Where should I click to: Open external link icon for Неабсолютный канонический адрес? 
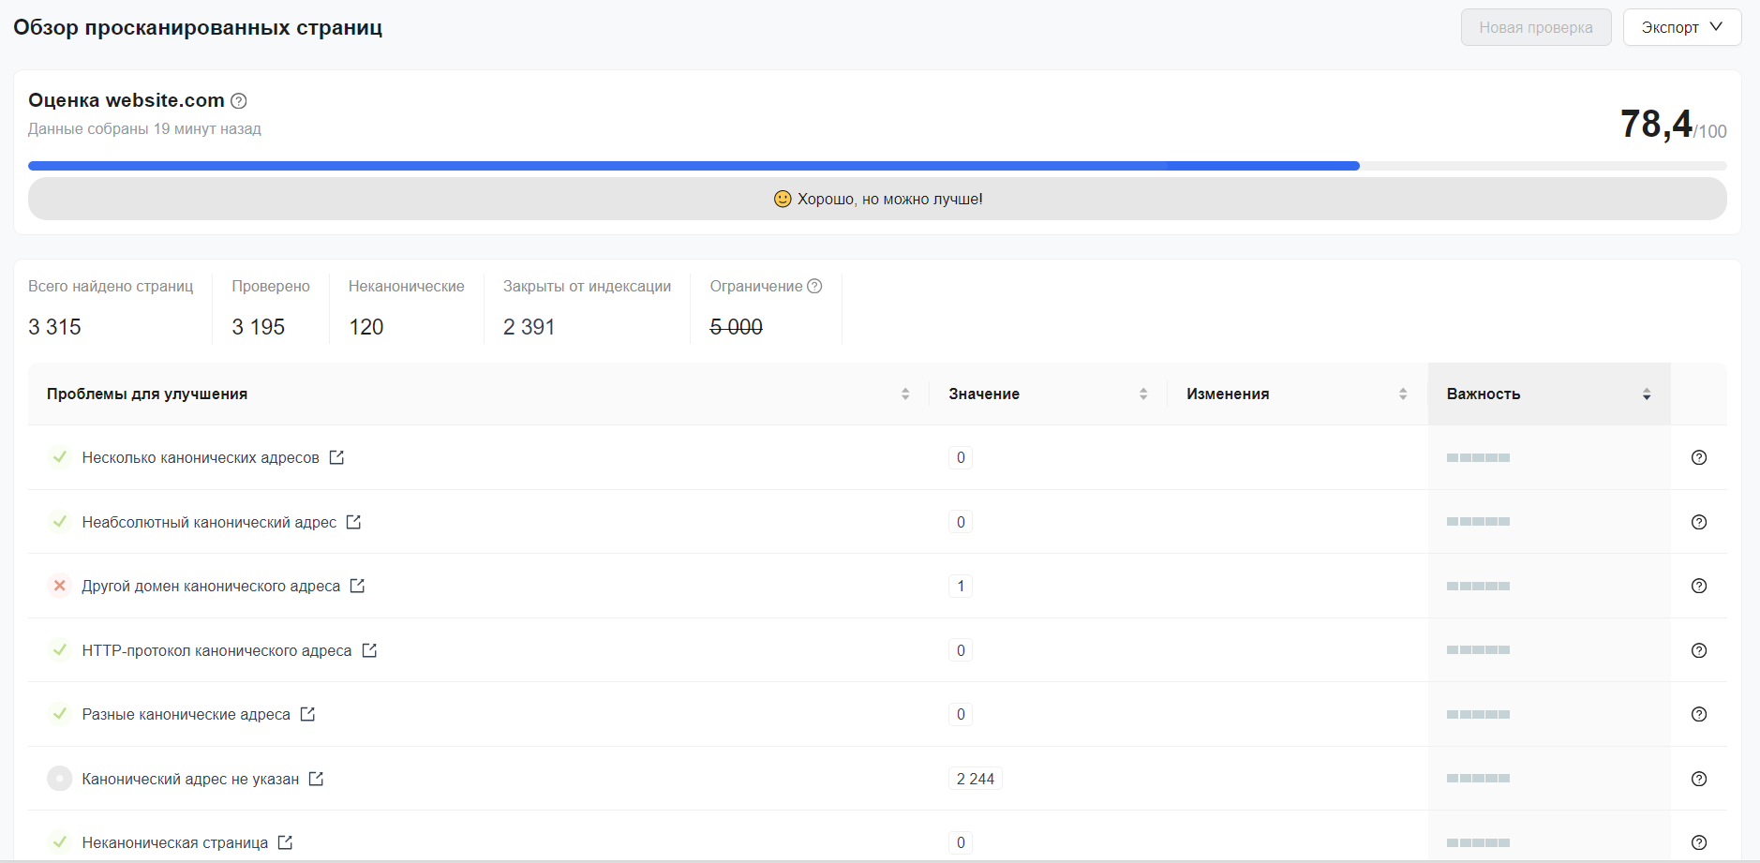353,522
